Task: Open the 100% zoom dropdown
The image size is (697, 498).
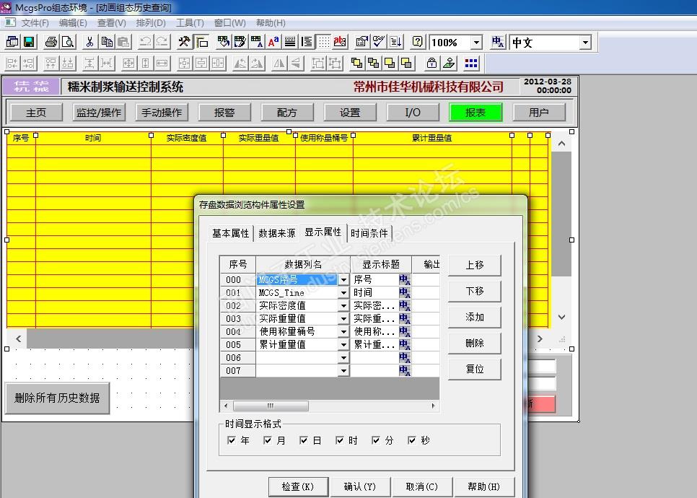Action: [x=476, y=43]
